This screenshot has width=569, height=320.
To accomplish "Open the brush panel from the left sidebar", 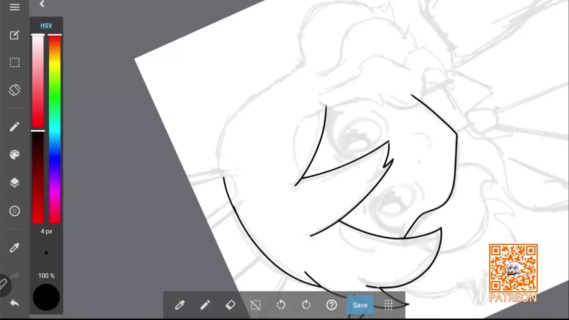I will coord(15,127).
